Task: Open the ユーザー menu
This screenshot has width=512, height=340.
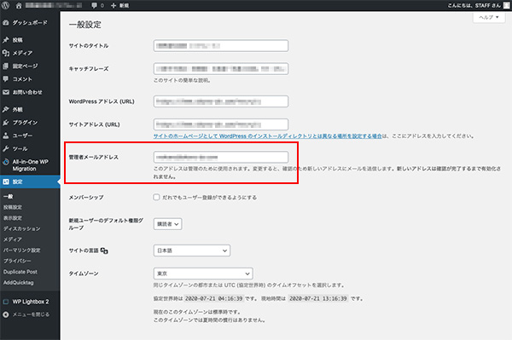Action: tap(22, 135)
